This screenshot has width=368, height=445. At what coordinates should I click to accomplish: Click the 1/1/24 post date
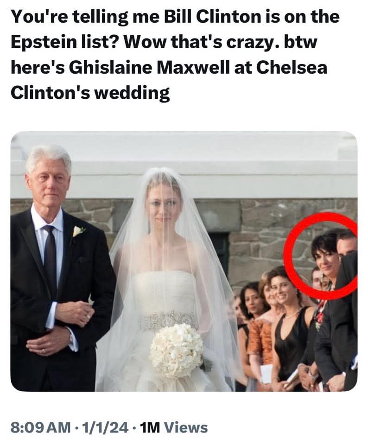[105, 427]
